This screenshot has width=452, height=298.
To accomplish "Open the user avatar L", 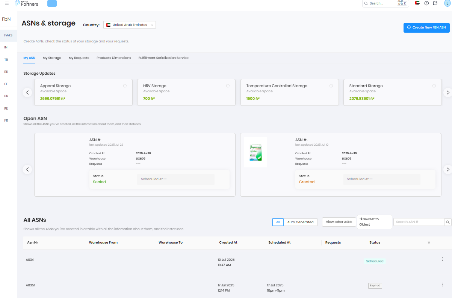I will click(x=447, y=3).
